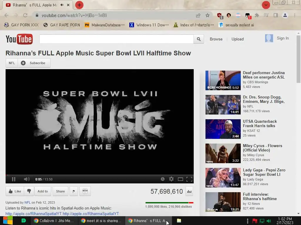301x225 pixels.
Task: Open Lady Gaga Pepsi Zero thumbnail
Action: point(223,178)
